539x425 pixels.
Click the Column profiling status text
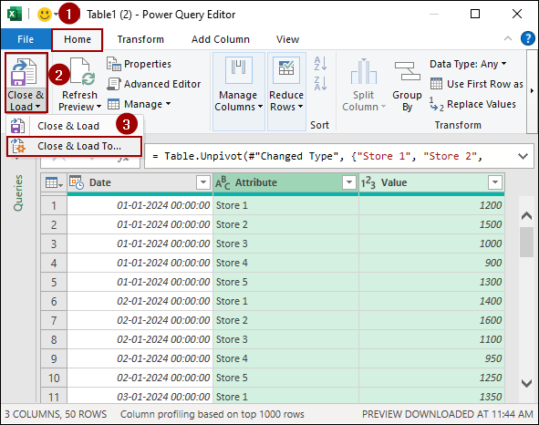coord(212,414)
